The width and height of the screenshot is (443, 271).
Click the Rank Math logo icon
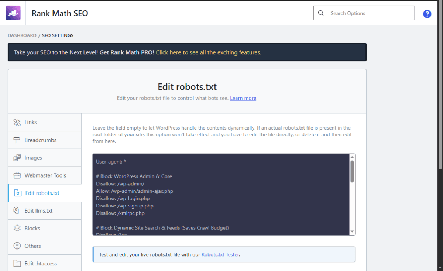coord(13,13)
